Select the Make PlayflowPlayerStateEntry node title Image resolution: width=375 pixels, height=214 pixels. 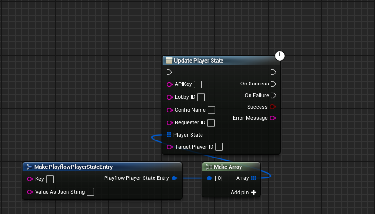click(x=73, y=167)
